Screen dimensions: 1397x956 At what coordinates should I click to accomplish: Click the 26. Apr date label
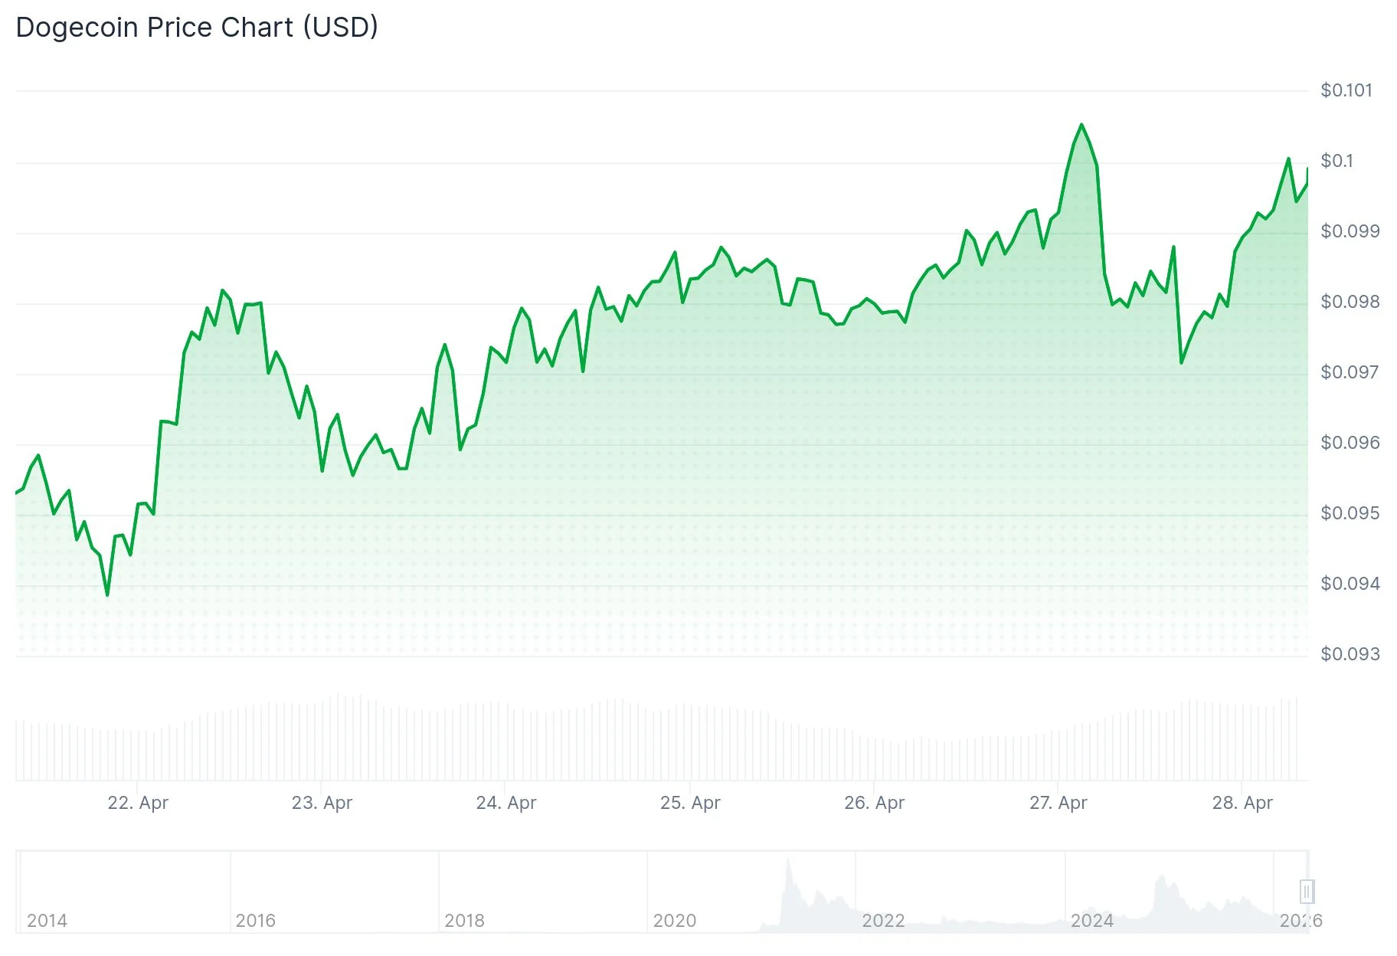[874, 803]
